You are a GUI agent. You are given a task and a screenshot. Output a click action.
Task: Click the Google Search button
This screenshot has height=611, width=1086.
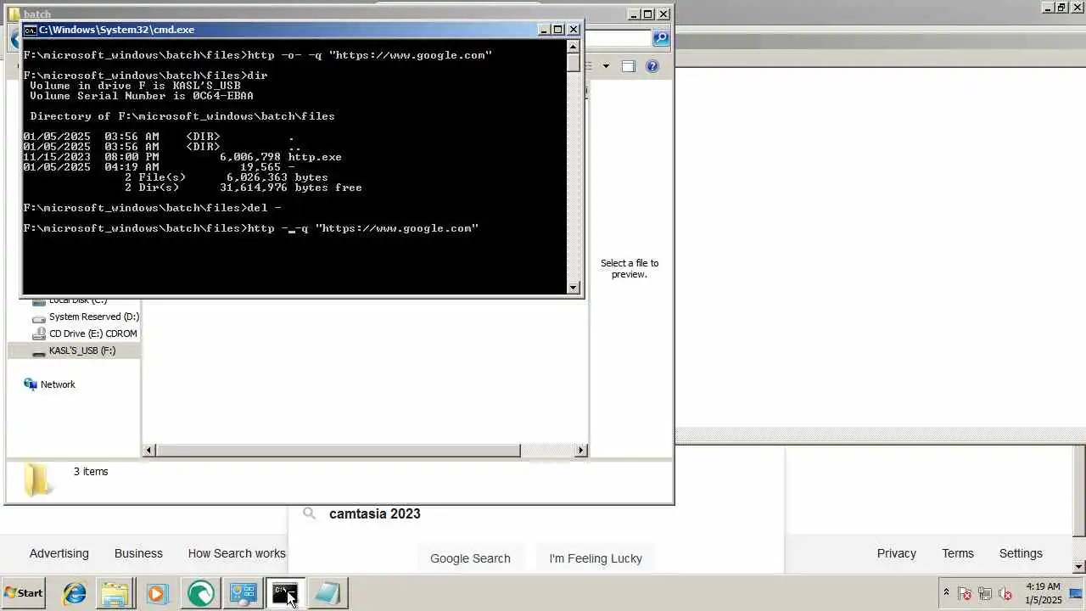pos(470,558)
